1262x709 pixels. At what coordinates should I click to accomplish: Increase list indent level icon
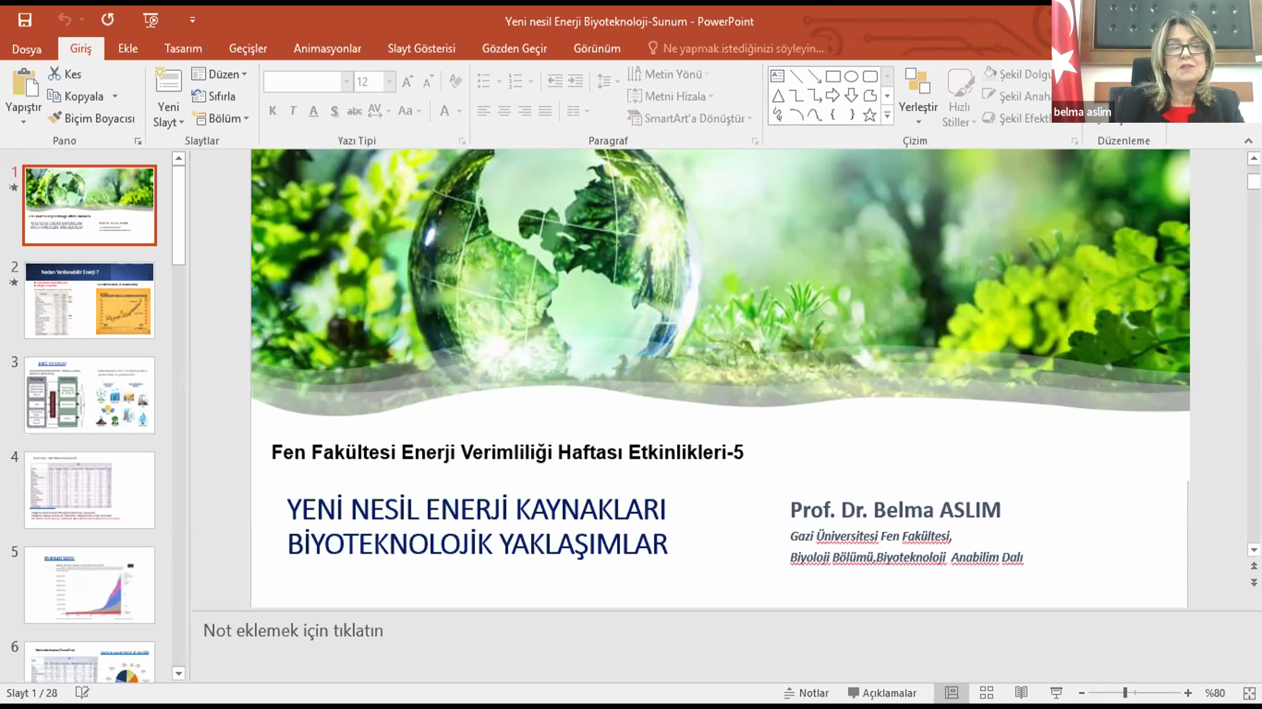point(576,81)
